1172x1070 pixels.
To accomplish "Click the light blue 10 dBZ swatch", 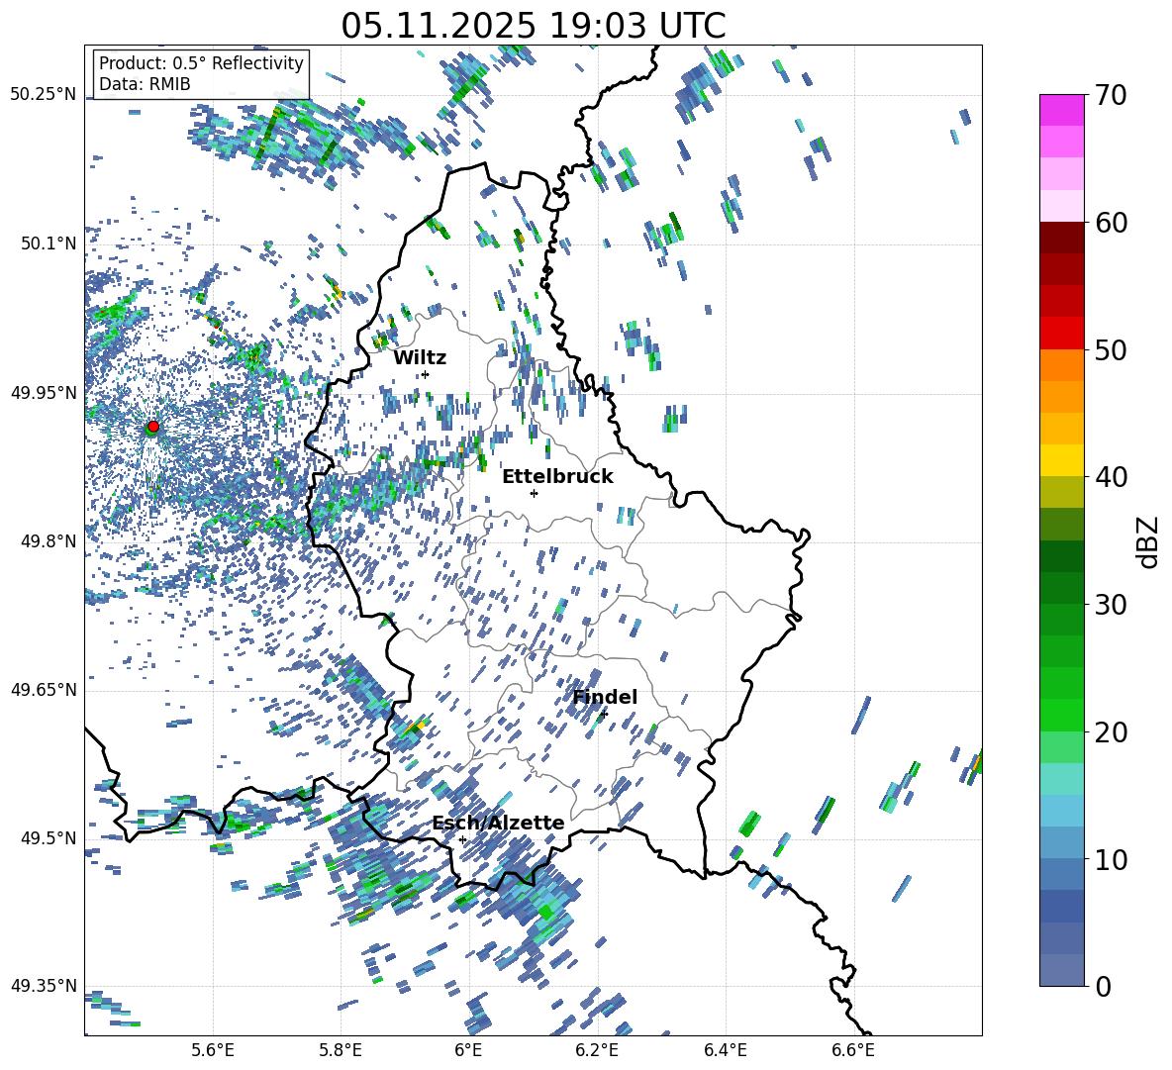I will click(1062, 842).
